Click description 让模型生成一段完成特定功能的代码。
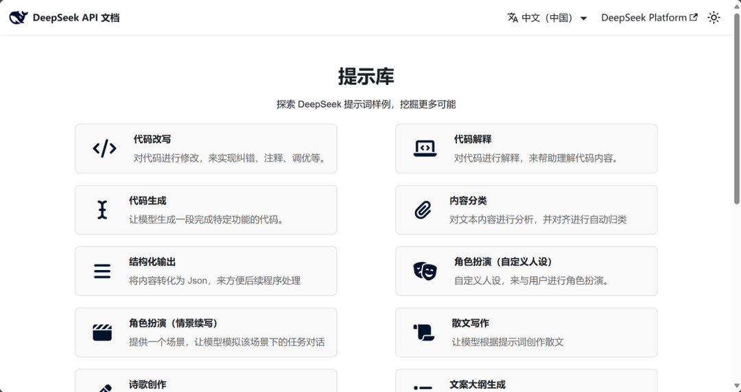741x392 pixels. (208, 219)
